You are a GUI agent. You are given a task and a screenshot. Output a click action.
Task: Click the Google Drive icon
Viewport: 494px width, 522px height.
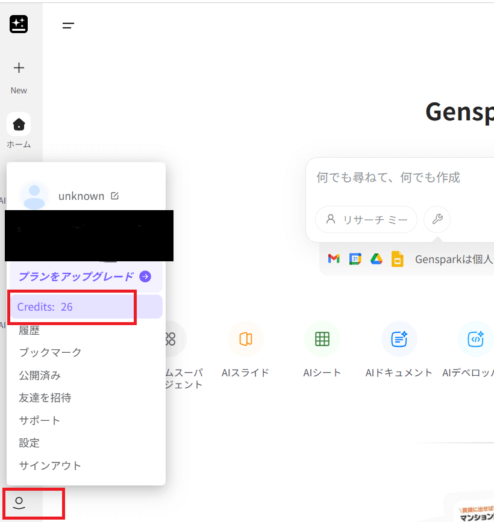click(377, 259)
